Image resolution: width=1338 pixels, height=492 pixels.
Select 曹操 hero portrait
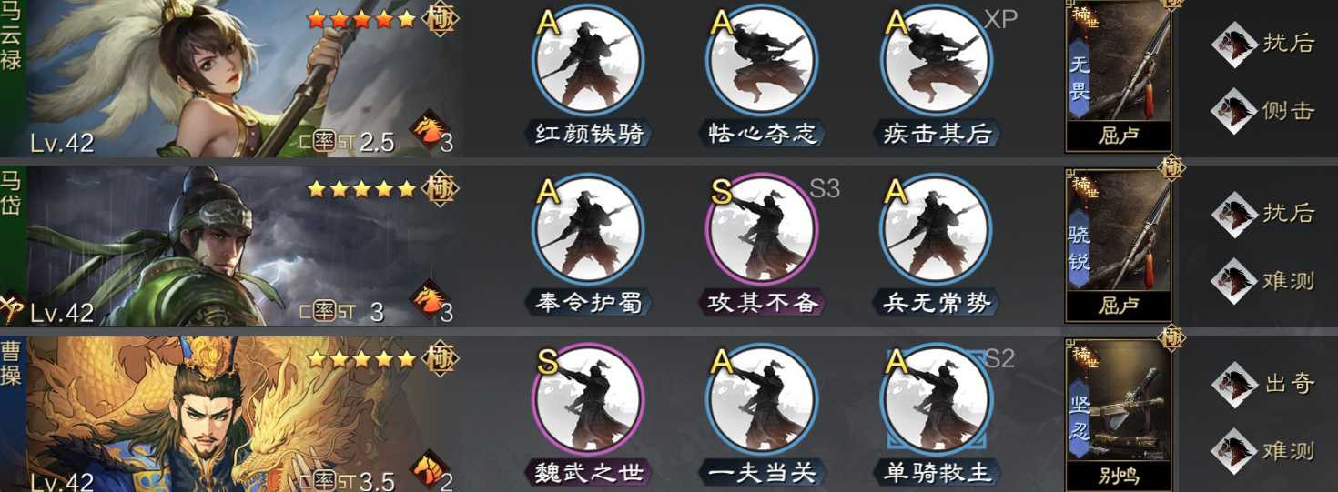click(243, 414)
